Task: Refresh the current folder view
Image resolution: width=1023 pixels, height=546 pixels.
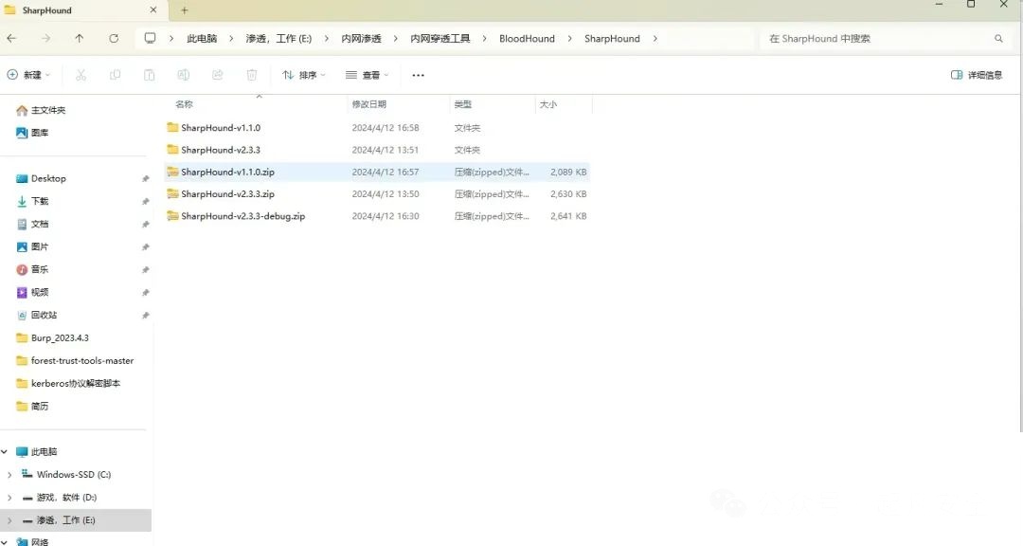Action: (x=114, y=39)
